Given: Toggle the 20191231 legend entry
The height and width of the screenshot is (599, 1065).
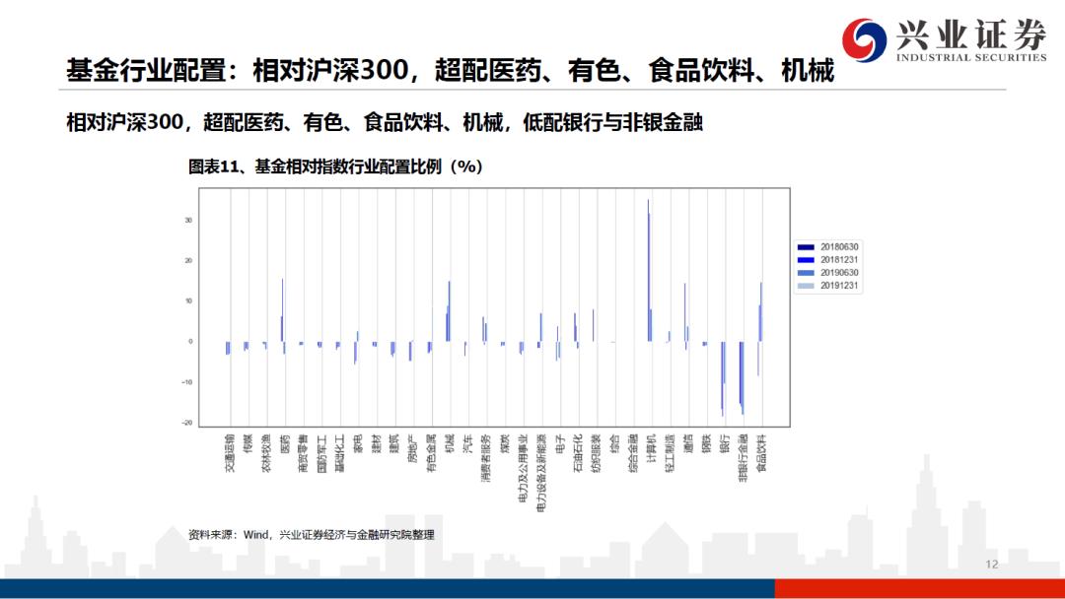Looking at the screenshot, I should click(x=837, y=285).
